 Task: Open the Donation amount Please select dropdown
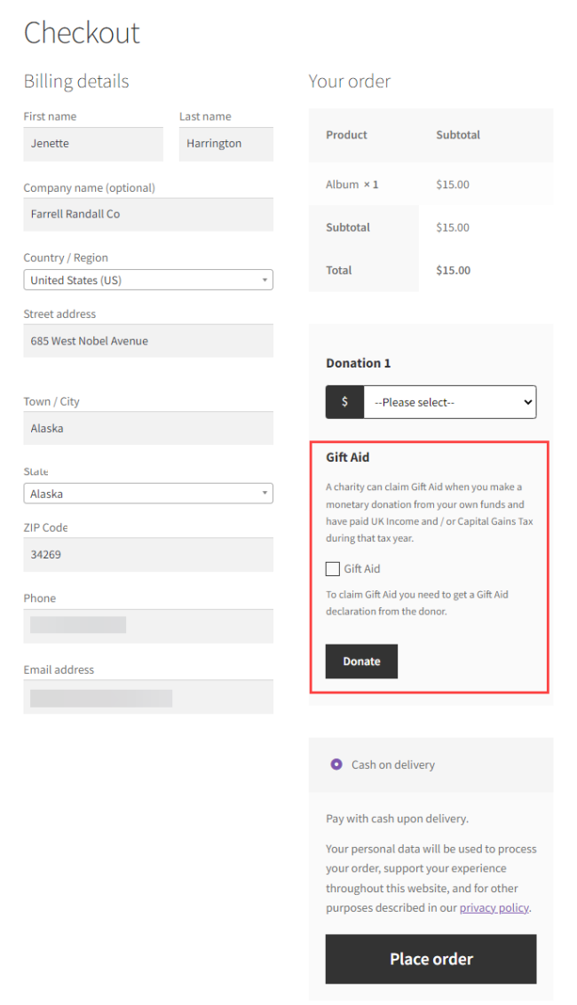(x=450, y=402)
